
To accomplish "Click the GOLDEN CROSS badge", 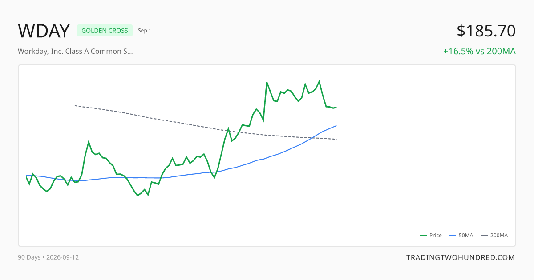I will click(105, 30).
